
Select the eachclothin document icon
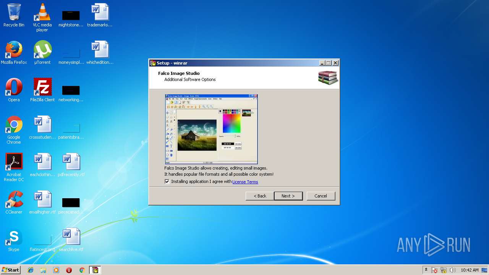tap(42, 165)
